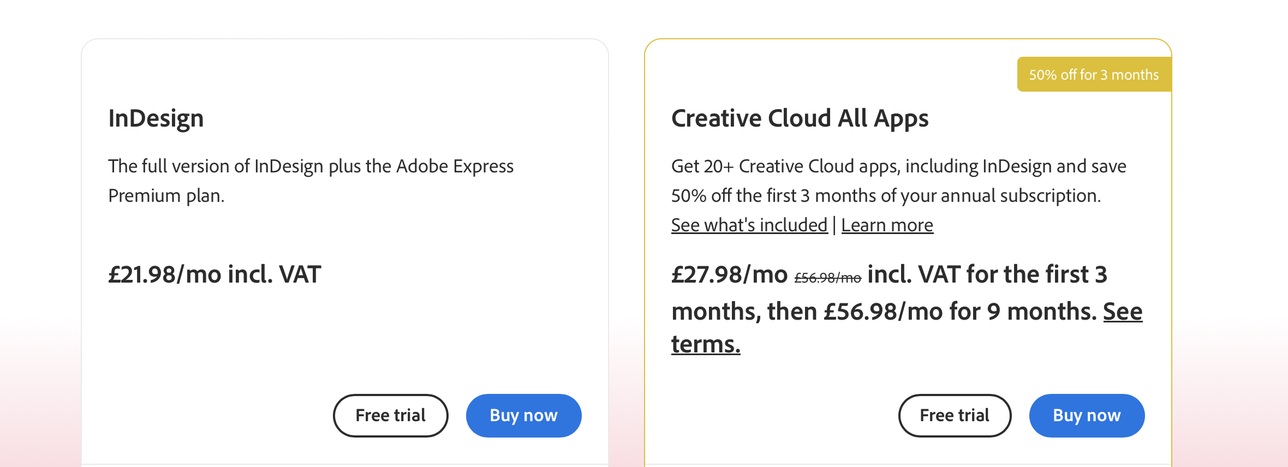Click the InDesign plan description text
1288x467 pixels.
click(x=311, y=166)
